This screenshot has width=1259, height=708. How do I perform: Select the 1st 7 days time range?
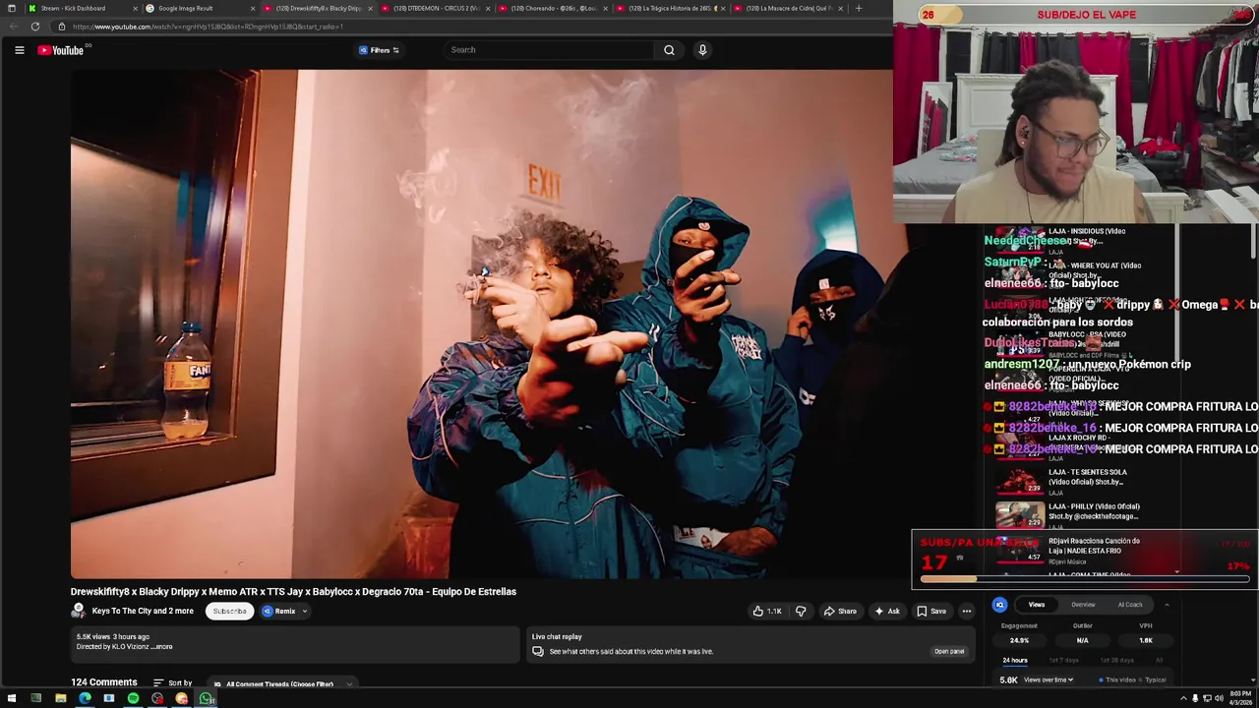pos(1064,660)
